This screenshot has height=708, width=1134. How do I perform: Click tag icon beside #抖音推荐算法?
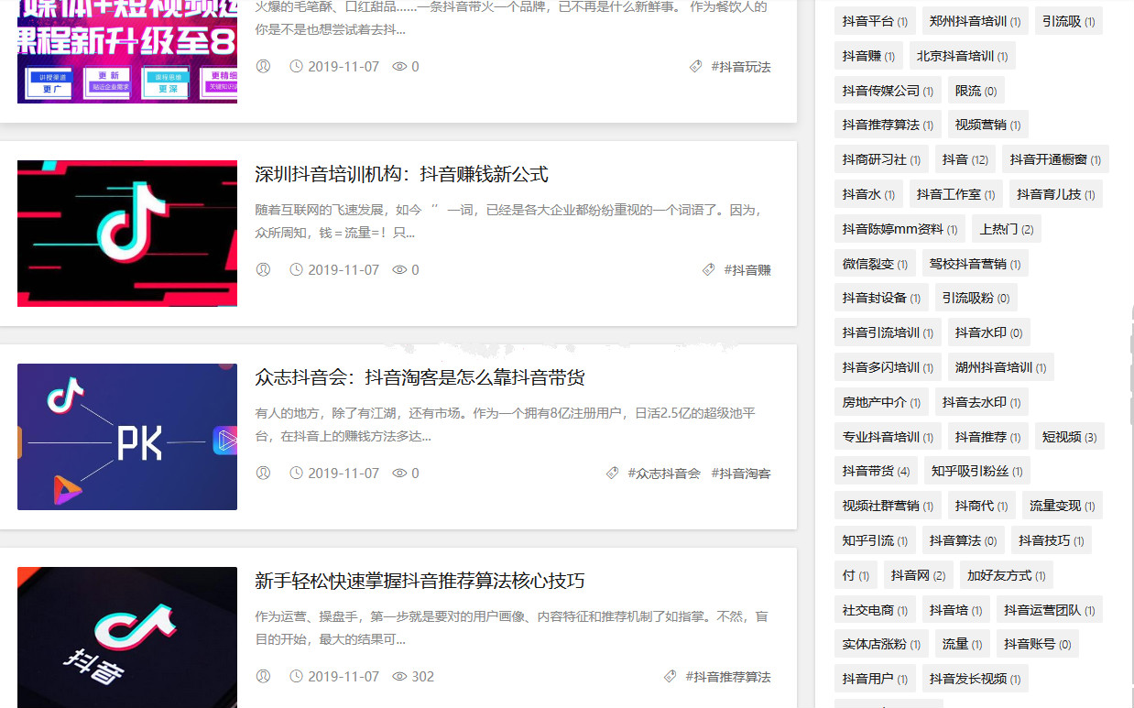[x=670, y=676]
